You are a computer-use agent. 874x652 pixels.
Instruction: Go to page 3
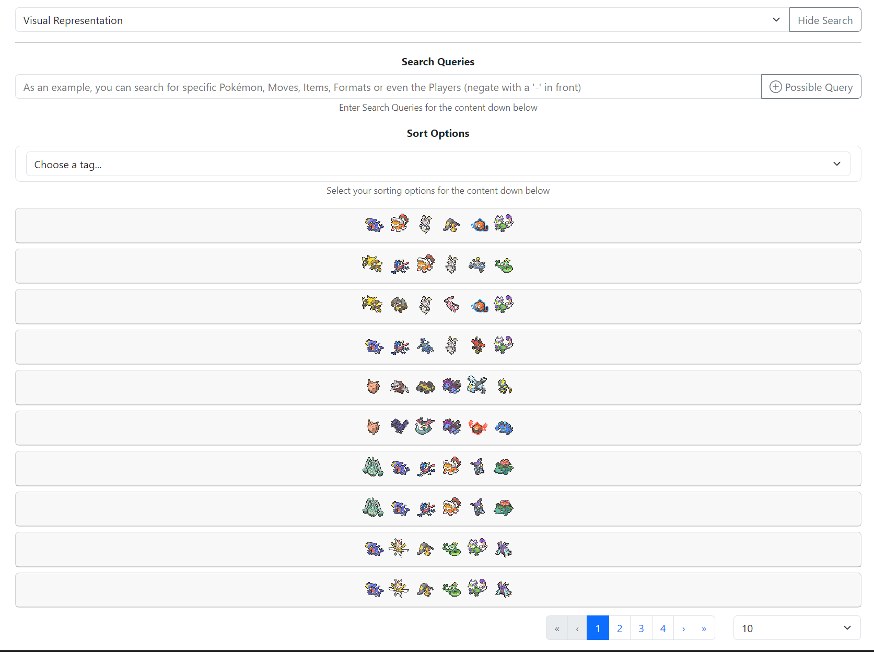(x=641, y=628)
